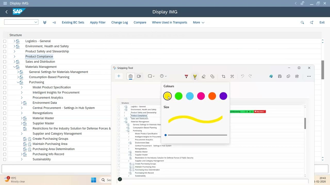Click documentation icon beside Environment Data

click(x=25, y=103)
